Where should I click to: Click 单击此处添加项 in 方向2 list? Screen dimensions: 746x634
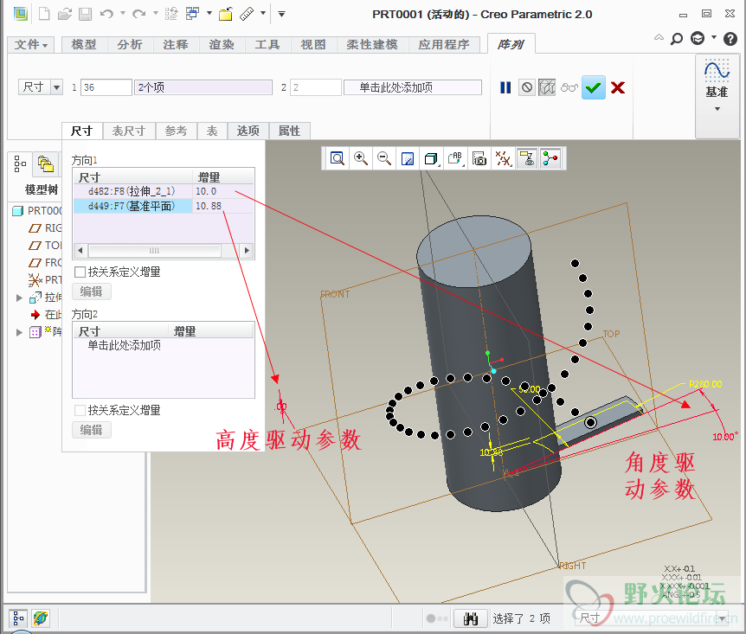124,345
